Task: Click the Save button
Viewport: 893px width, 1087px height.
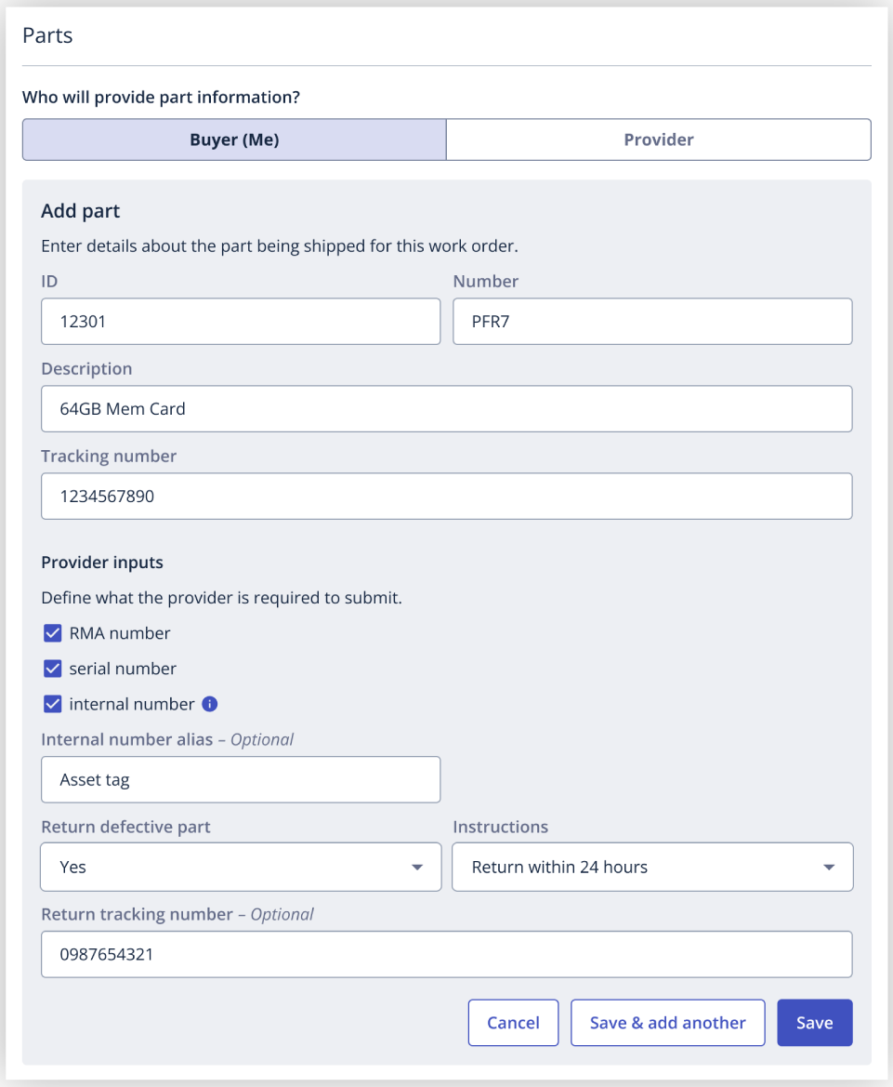Action: tap(815, 1023)
